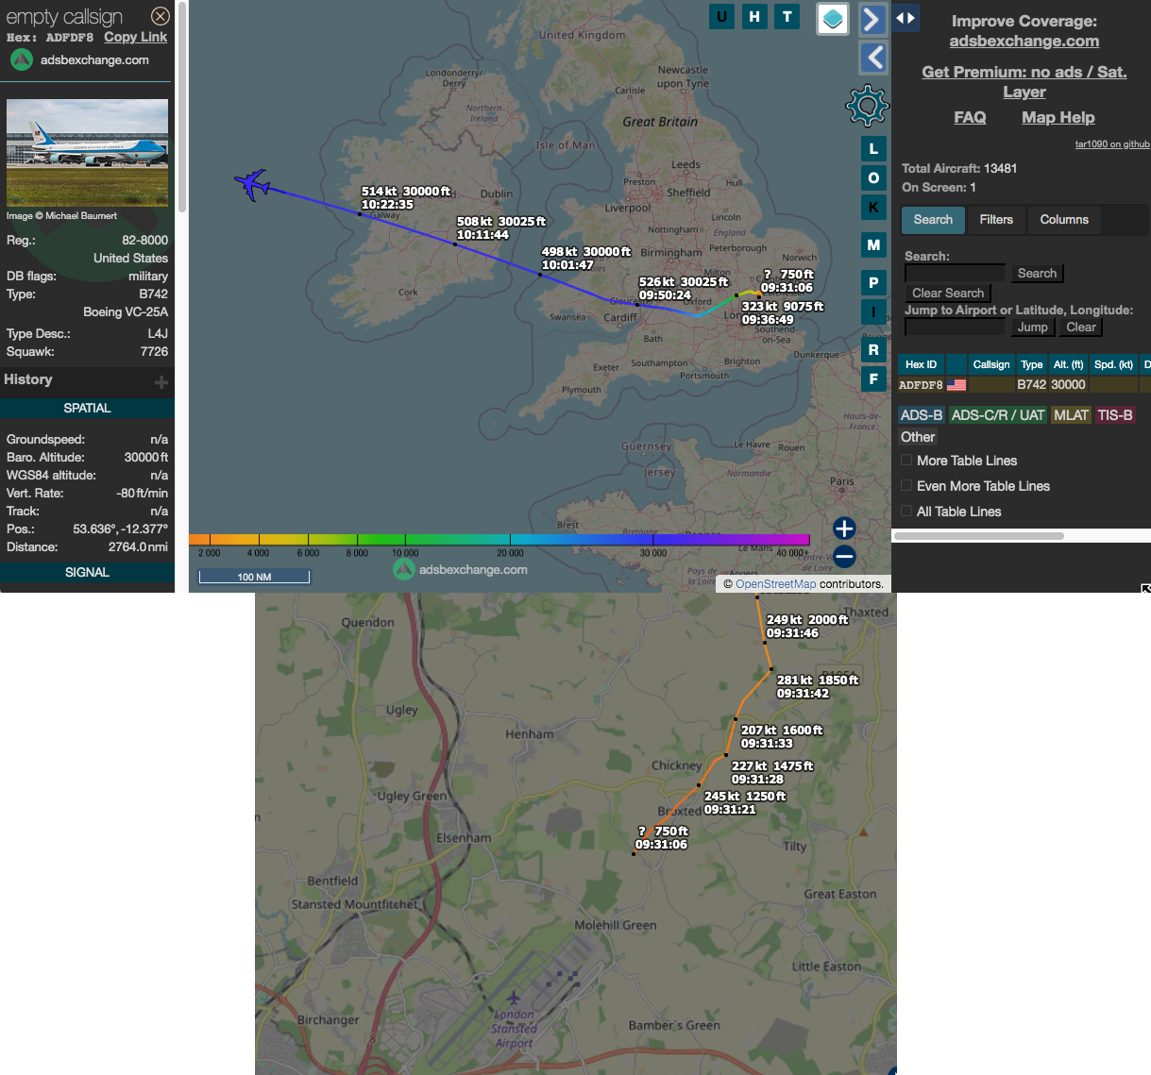Zoom in with the plus button

click(844, 529)
